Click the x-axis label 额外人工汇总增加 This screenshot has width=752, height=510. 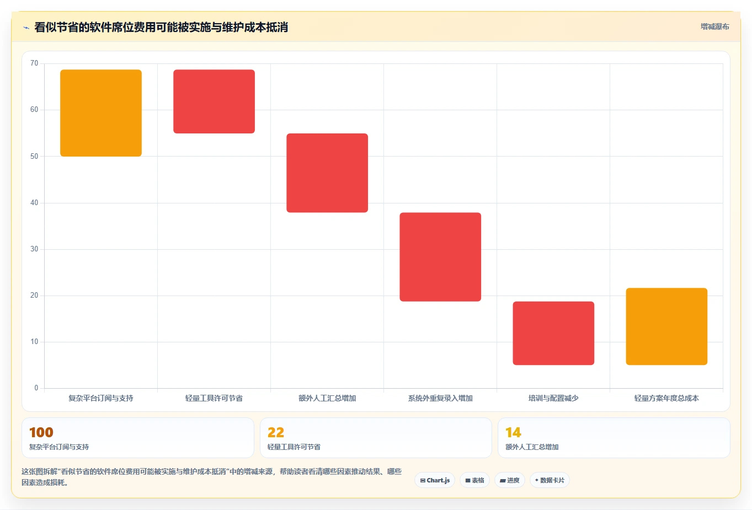[327, 398]
